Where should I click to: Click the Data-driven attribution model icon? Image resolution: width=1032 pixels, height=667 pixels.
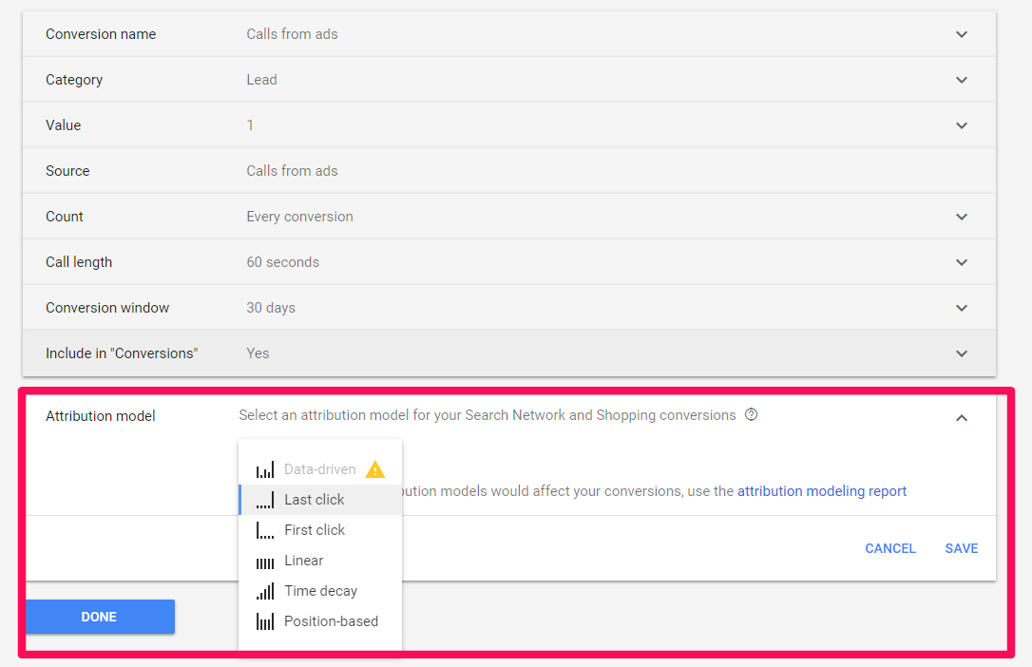[265, 468]
